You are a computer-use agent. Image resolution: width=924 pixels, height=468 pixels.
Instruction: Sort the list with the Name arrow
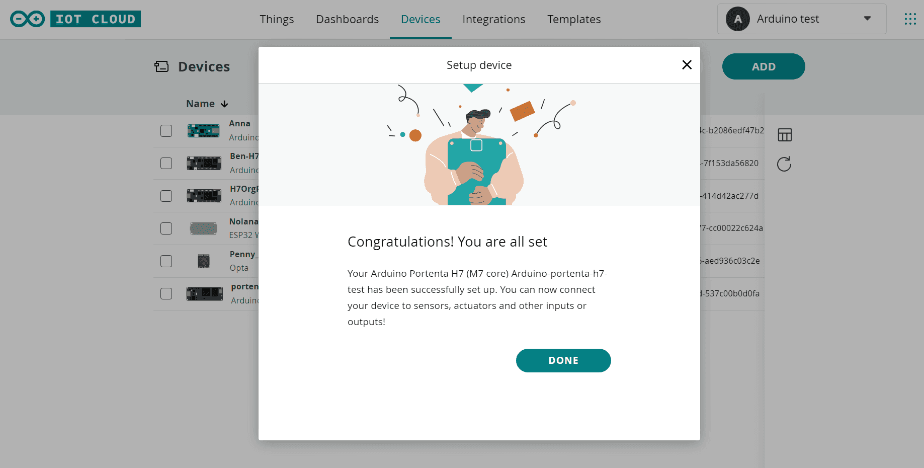pyautogui.click(x=224, y=104)
